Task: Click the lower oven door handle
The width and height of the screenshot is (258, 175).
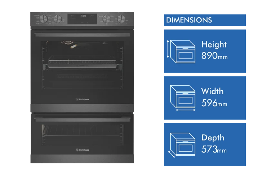Action: (82, 119)
